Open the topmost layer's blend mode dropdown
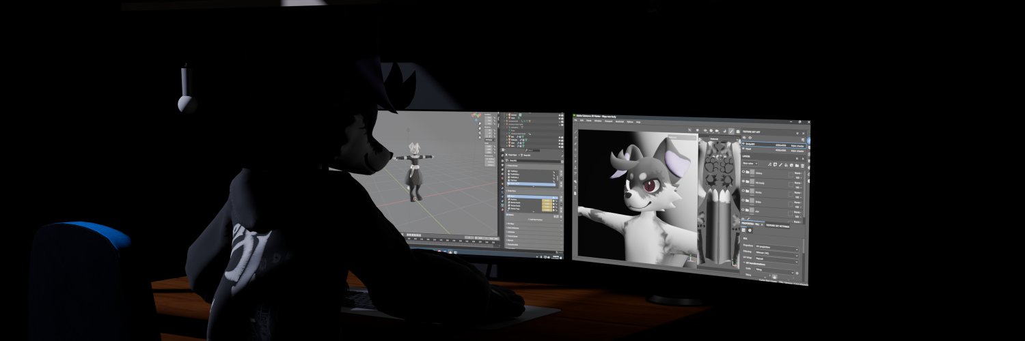1025x341 pixels. pyautogui.click(x=797, y=173)
